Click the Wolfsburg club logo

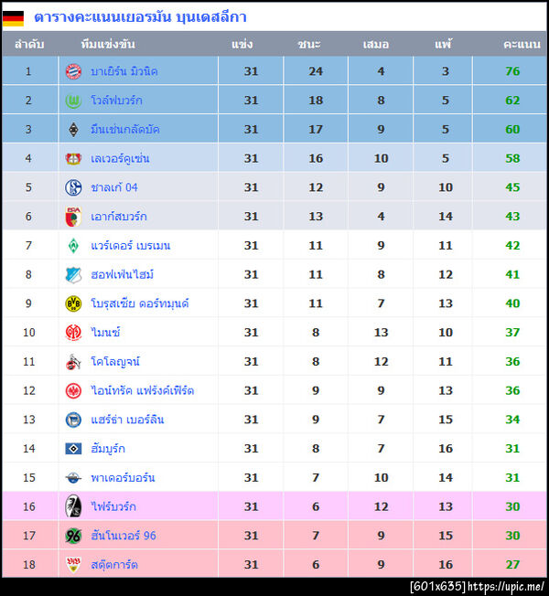tap(73, 101)
